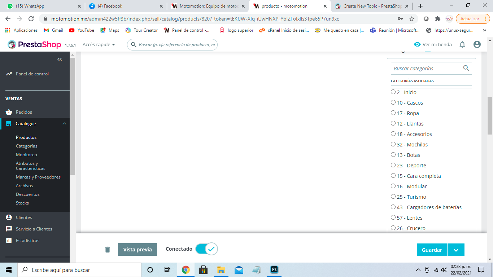Open the employee profile avatar icon
Screen dimensions: 493x277
(x=477, y=44)
